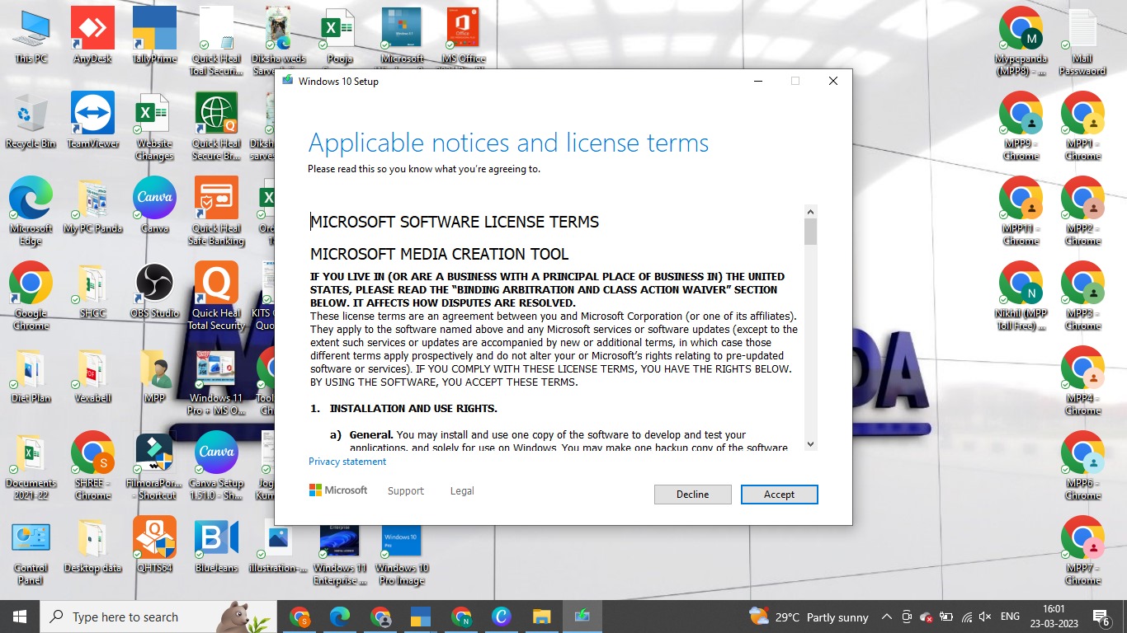Select the My PC Panda folder

92,206
